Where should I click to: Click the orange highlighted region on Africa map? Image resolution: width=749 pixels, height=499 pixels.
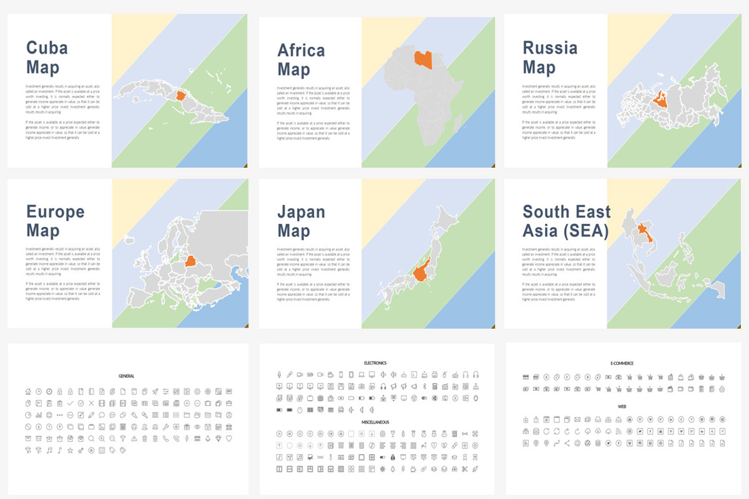pyautogui.click(x=423, y=59)
